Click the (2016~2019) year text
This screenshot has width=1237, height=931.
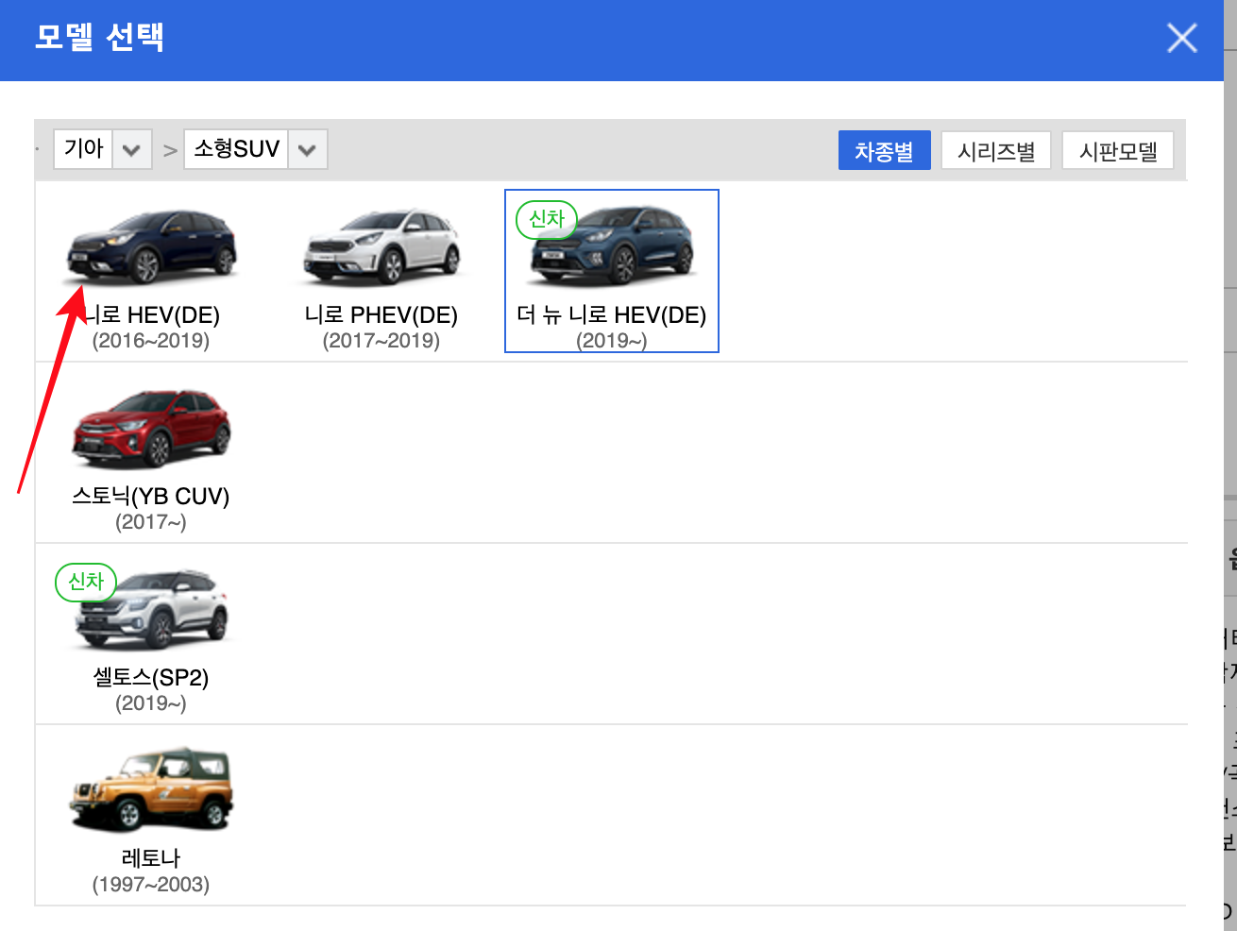coord(151,341)
